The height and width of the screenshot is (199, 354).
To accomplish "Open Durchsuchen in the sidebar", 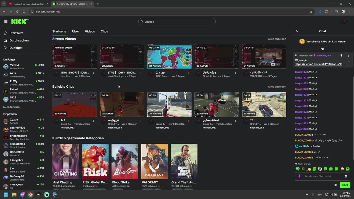I will pos(19,40).
